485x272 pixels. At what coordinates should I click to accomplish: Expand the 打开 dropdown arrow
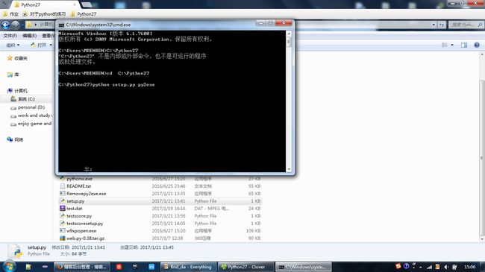coord(51,45)
